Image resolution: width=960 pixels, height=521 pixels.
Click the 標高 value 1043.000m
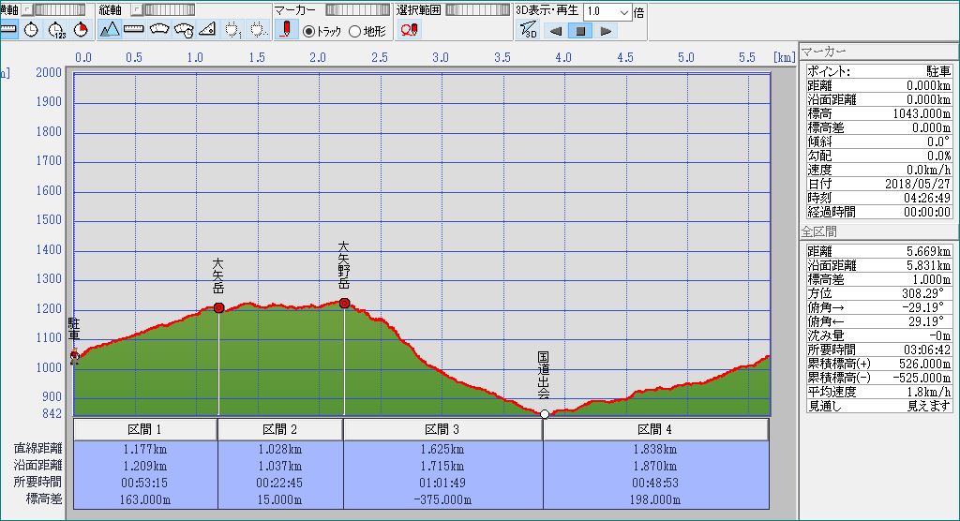(x=922, y=114)
